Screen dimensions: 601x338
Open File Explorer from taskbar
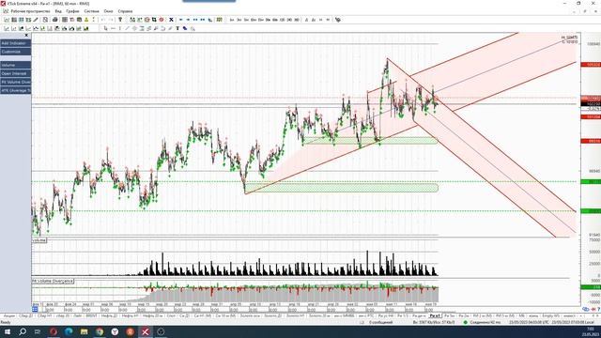(84, 331)
